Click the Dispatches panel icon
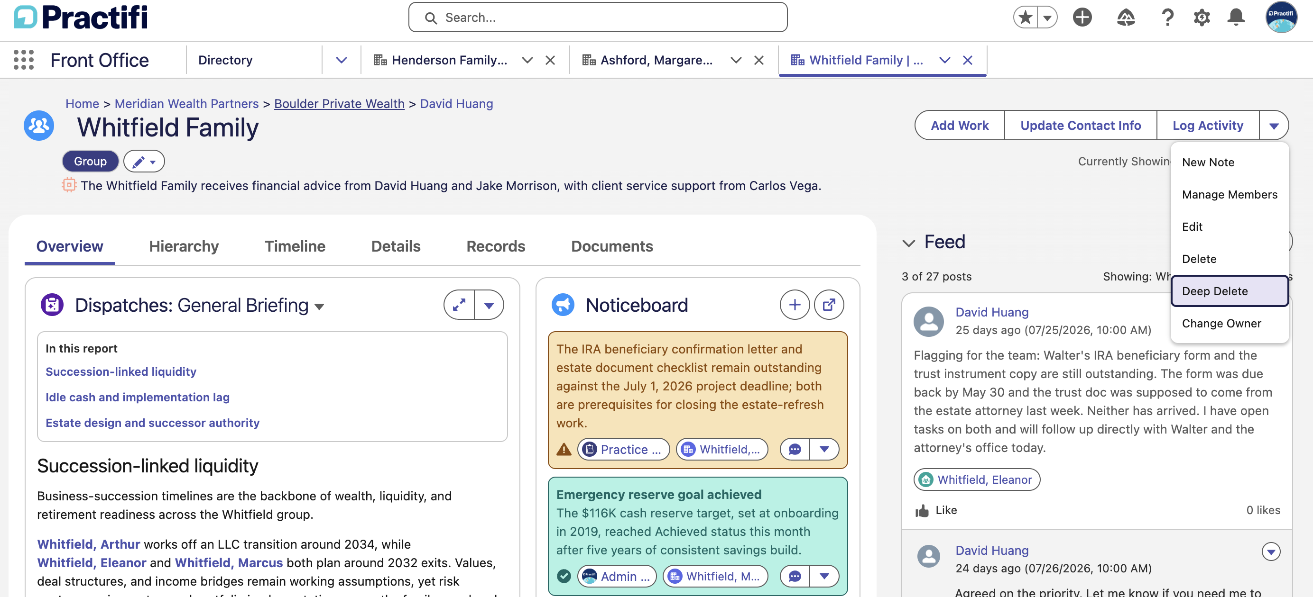The height and width of the screenshot is (597, 1313). 52,305
